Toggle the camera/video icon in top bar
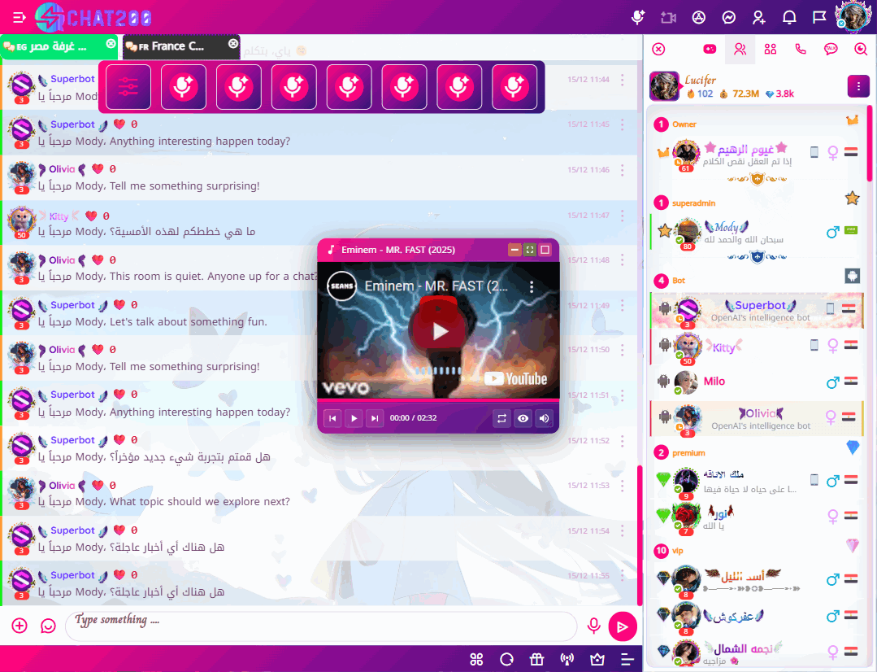The image size is (877, 672). point(667,16)
